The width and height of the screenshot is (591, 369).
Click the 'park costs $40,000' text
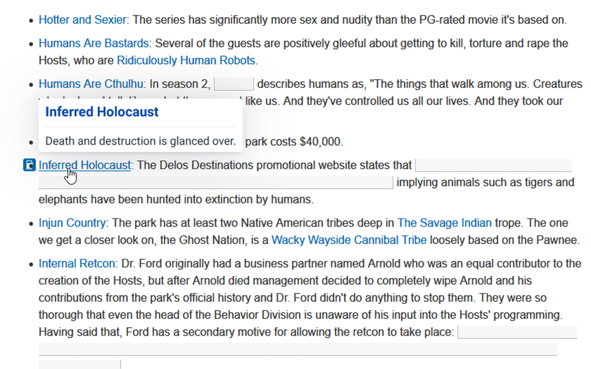pos(294,142)
